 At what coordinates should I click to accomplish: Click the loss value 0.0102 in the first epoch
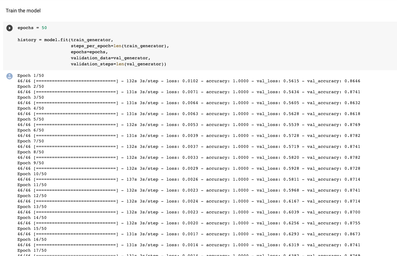point(192,81)
